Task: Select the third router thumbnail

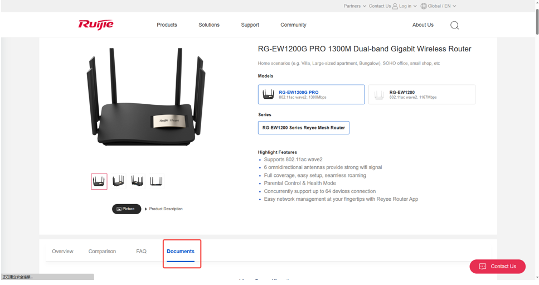Action: [x=137, y=181]
